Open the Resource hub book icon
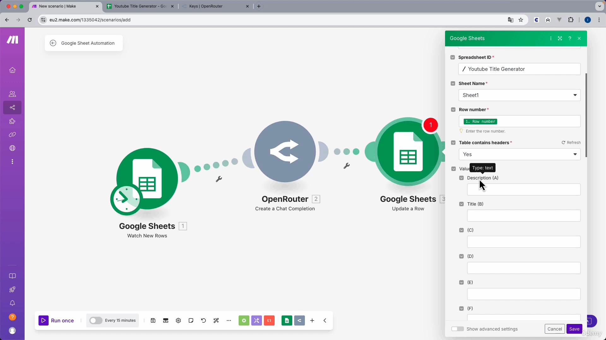 [12, 276]
